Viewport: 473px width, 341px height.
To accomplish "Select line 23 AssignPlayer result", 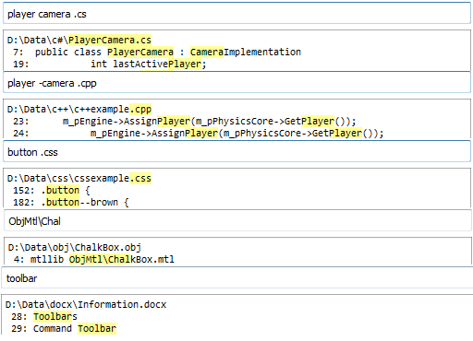I will click(x=185, y=122).
